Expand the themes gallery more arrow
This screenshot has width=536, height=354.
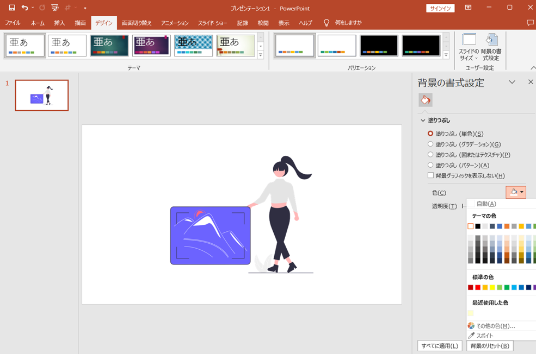(261, 55)
